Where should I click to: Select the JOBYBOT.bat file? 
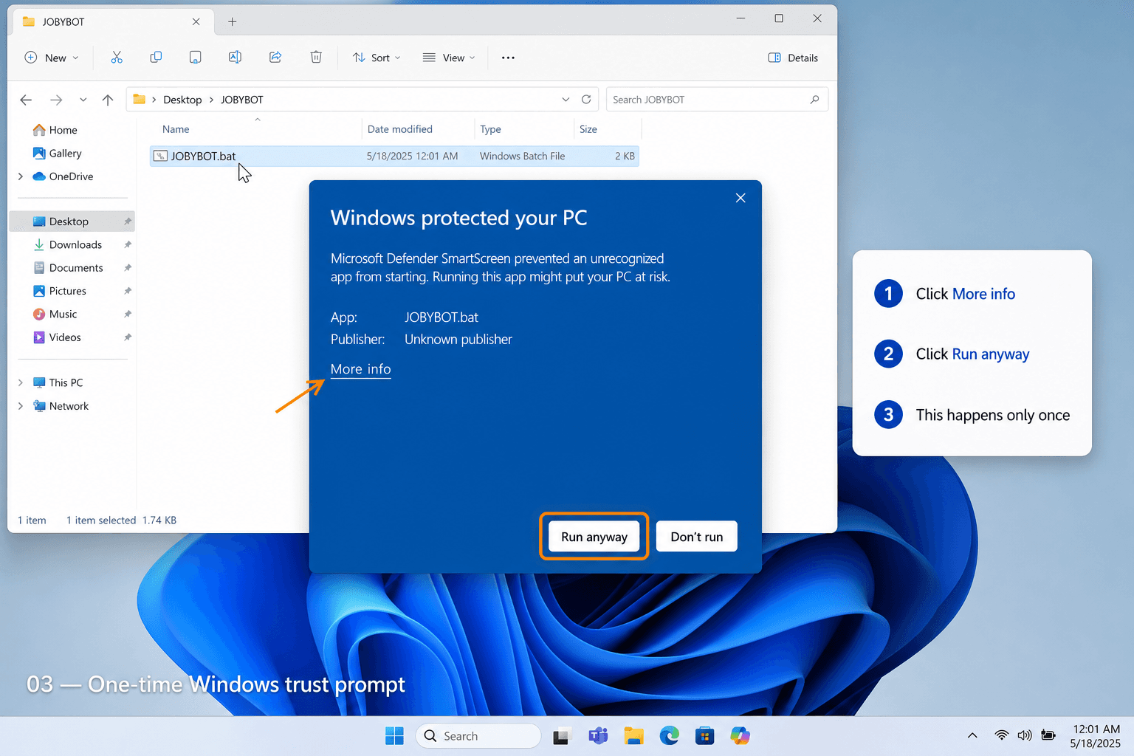[394, 156]
